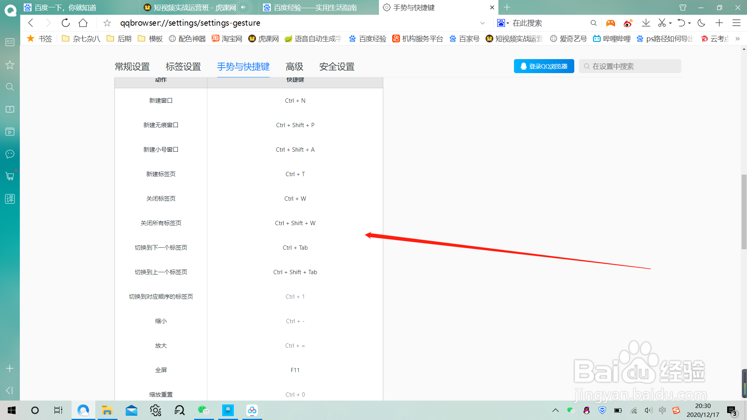Open the sidebar video icon

click(10, 131)
